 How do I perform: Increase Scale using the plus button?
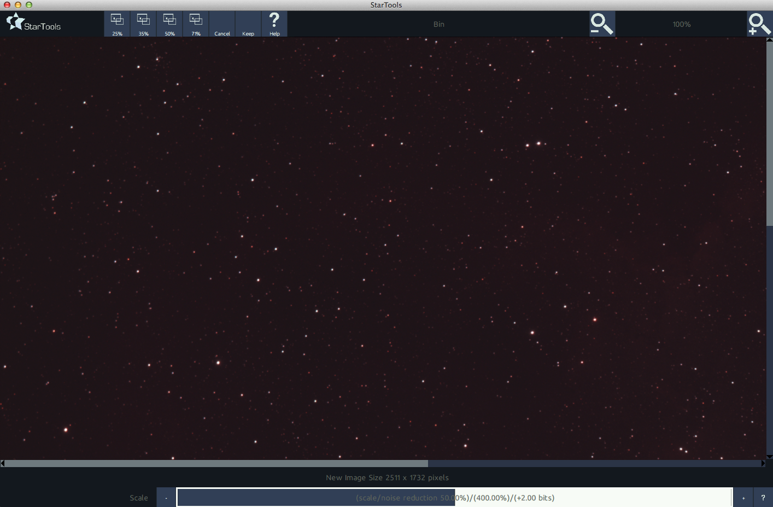tap(743, 497)
